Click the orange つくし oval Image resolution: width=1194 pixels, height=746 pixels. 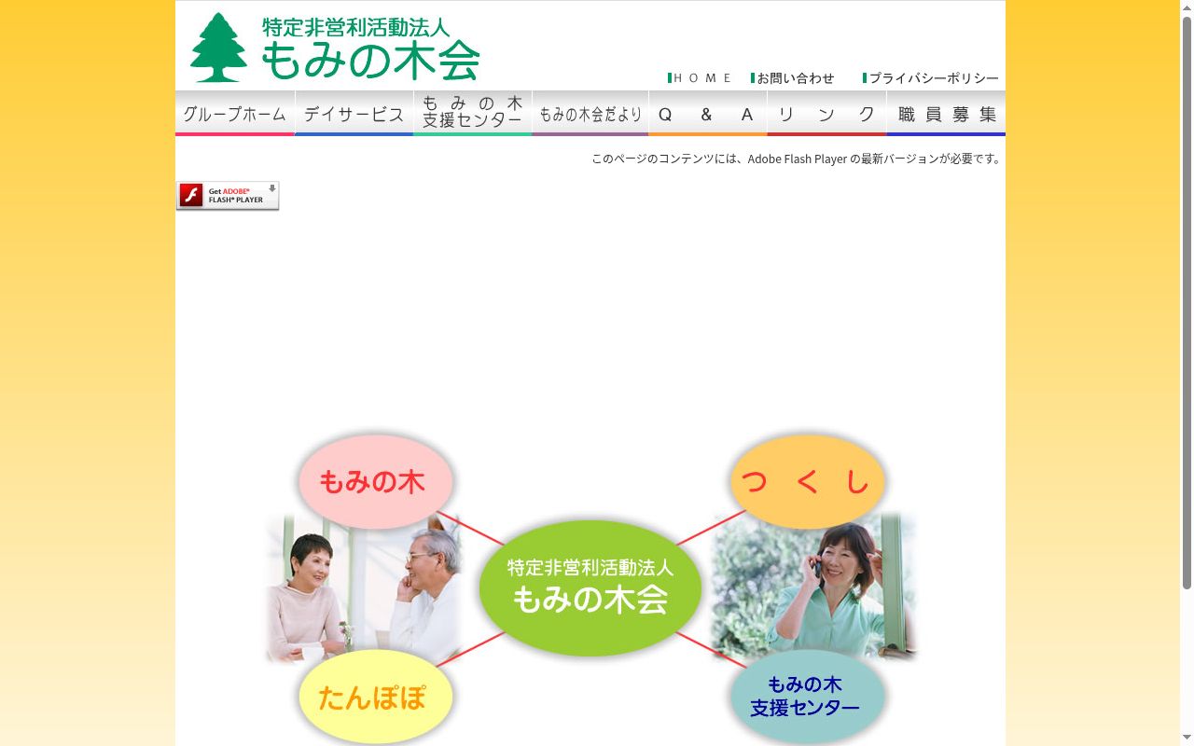pos(807,481)
